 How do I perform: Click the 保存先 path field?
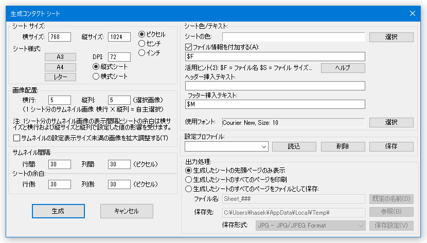click(x=294, y=213)
